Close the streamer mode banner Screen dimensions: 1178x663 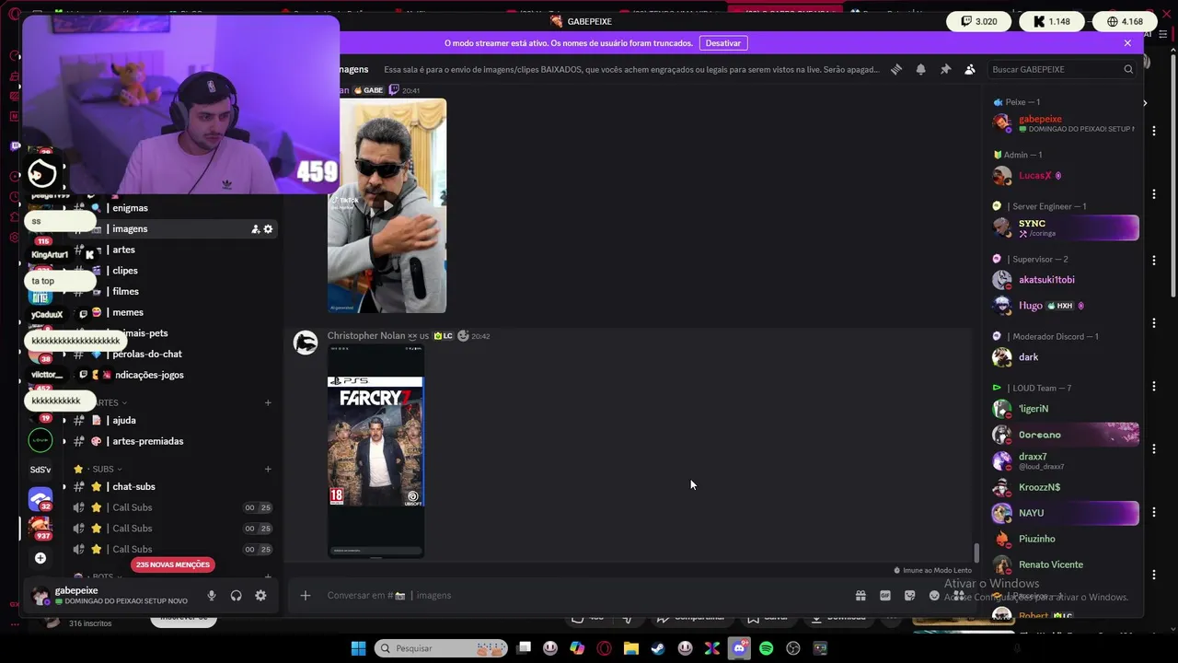pos(1127,43)
